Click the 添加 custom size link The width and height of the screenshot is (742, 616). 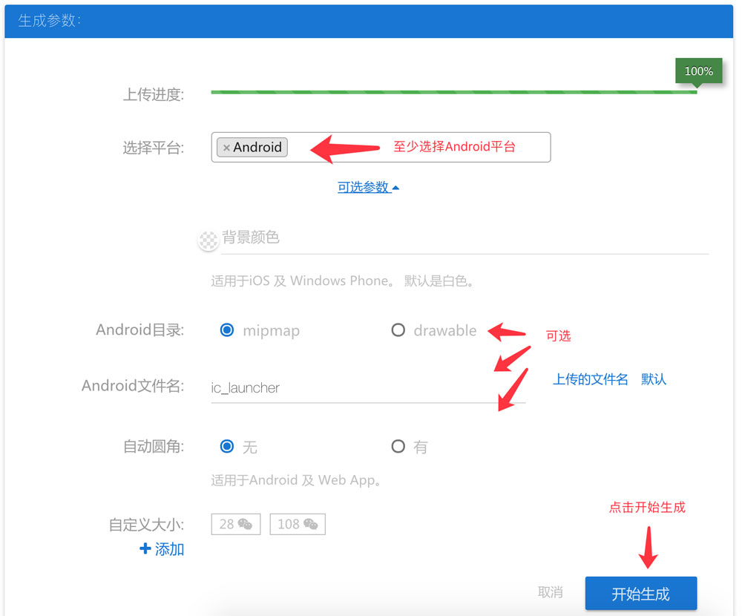point(170,549)
